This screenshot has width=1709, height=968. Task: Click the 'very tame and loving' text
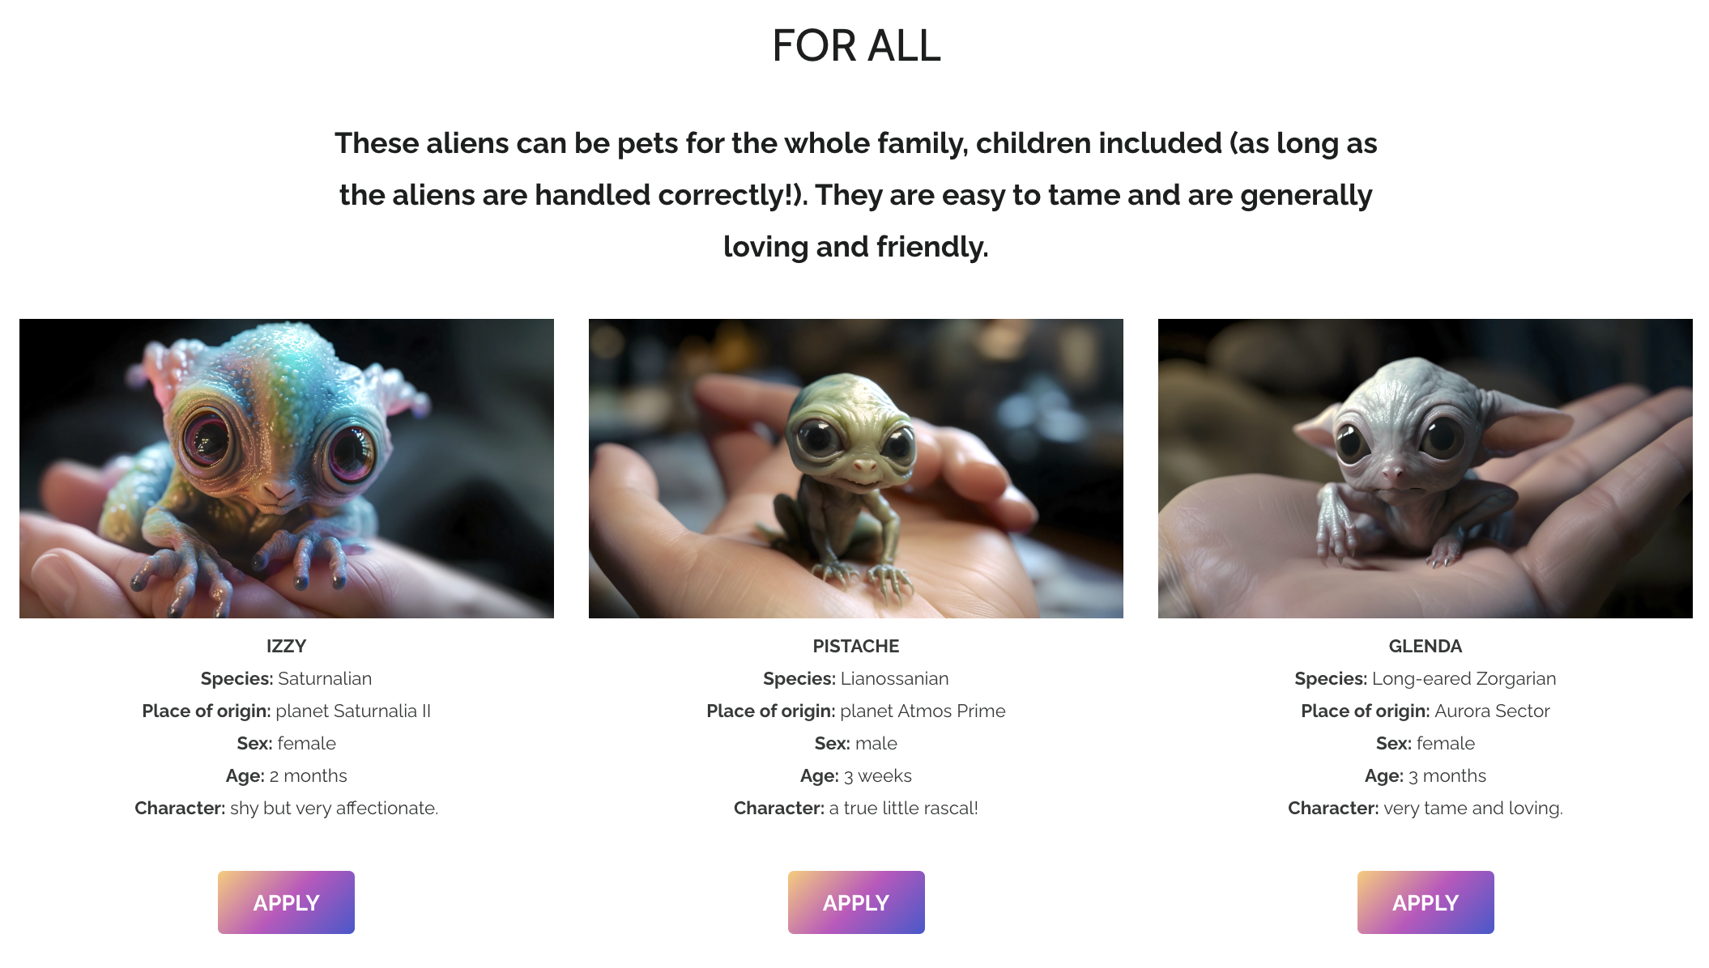click(x=1425, y=808)
